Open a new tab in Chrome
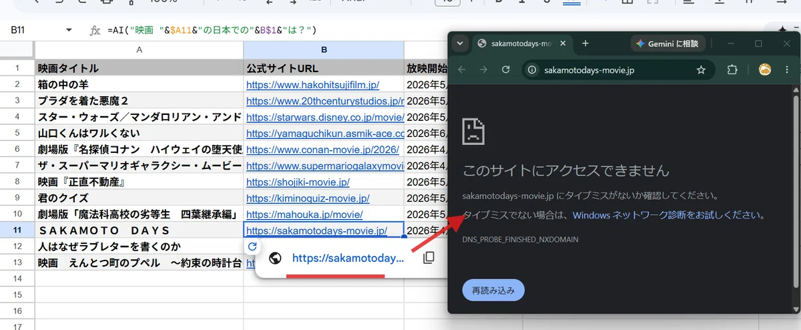The height and width of the screenshot is (330, 801). coord(585,43)
